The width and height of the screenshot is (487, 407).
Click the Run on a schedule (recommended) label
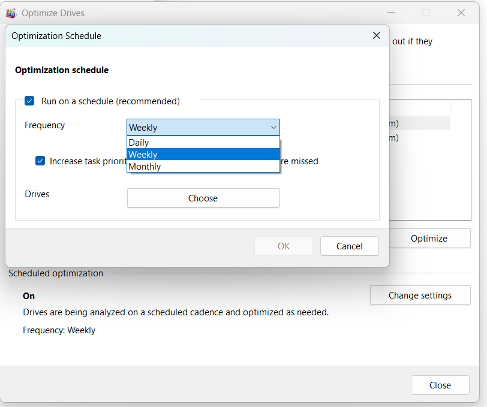pos(110,101)
